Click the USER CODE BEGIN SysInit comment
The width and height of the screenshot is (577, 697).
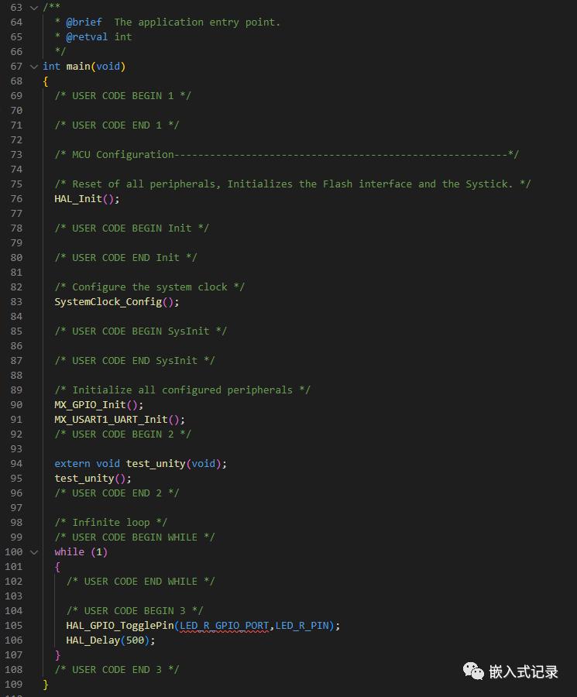(140, 331)
